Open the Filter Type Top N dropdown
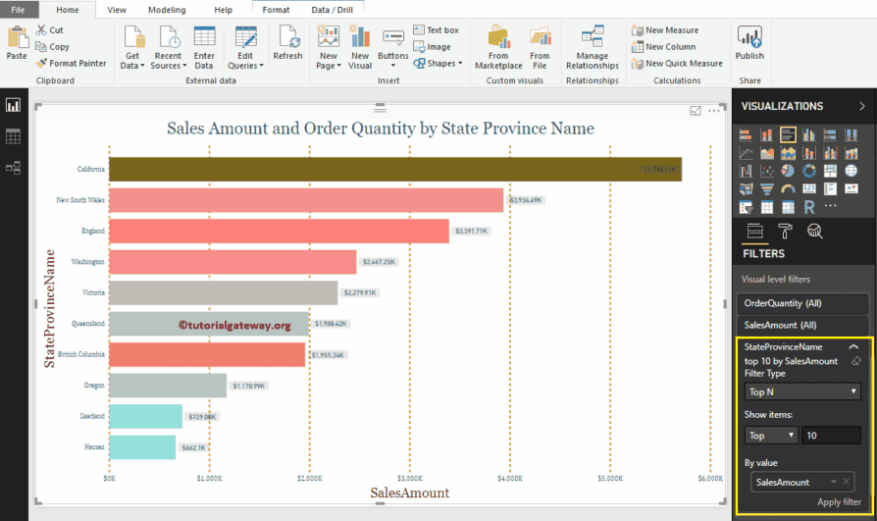This screenshot has height=521, width=877. click(802, 391)
